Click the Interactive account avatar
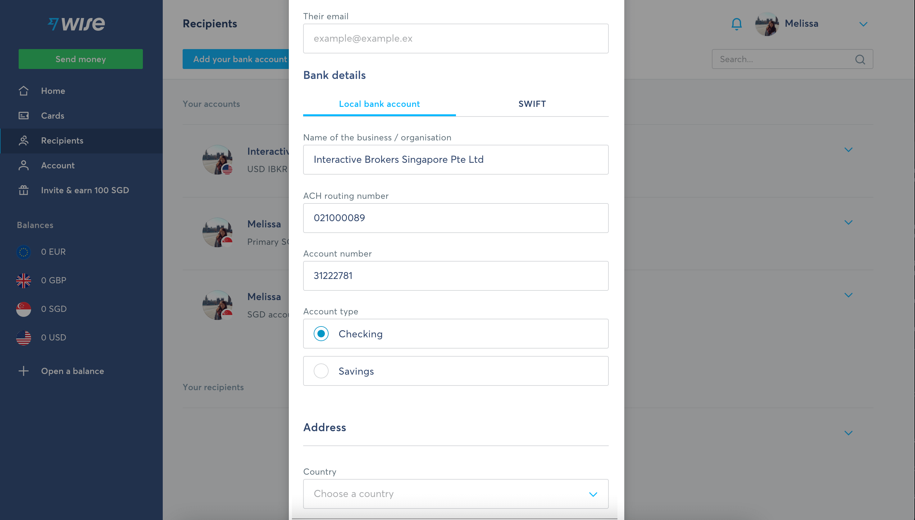Viewport: 915px width, 520px height. click(217, 160)
